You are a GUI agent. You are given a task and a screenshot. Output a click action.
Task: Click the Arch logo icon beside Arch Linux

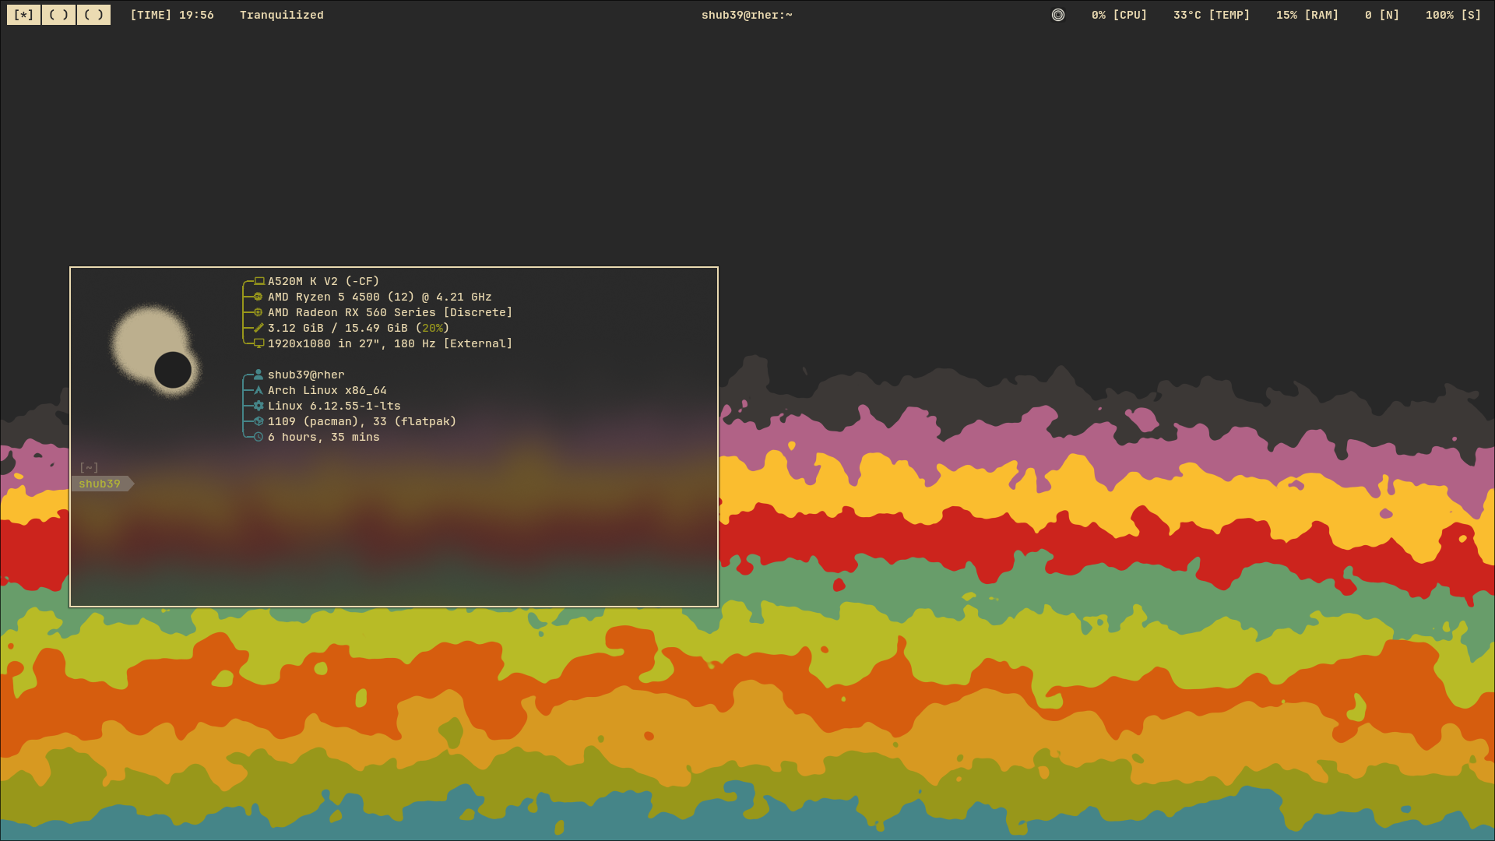click(x=259, y=390)
